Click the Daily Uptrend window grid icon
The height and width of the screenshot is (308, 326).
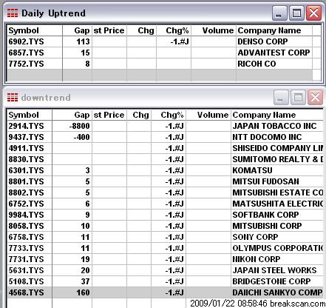point(13,13)
